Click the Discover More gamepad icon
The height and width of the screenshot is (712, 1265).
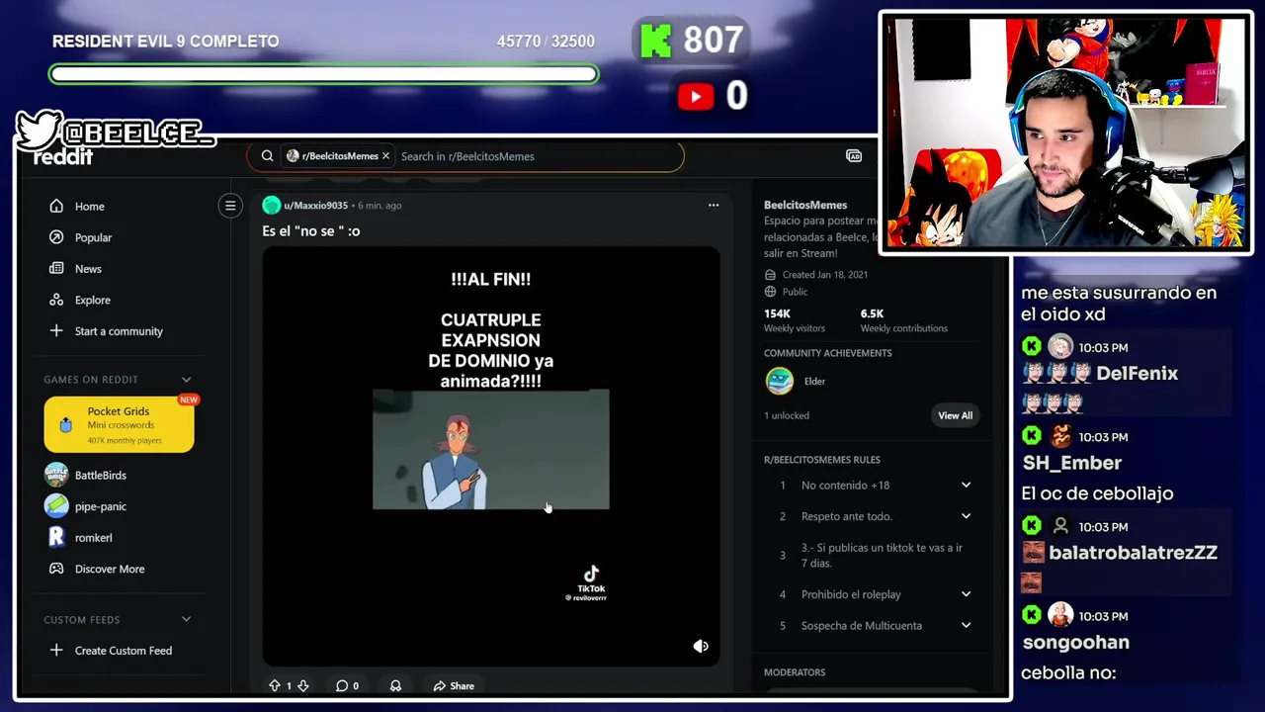[x=56, y=569]
